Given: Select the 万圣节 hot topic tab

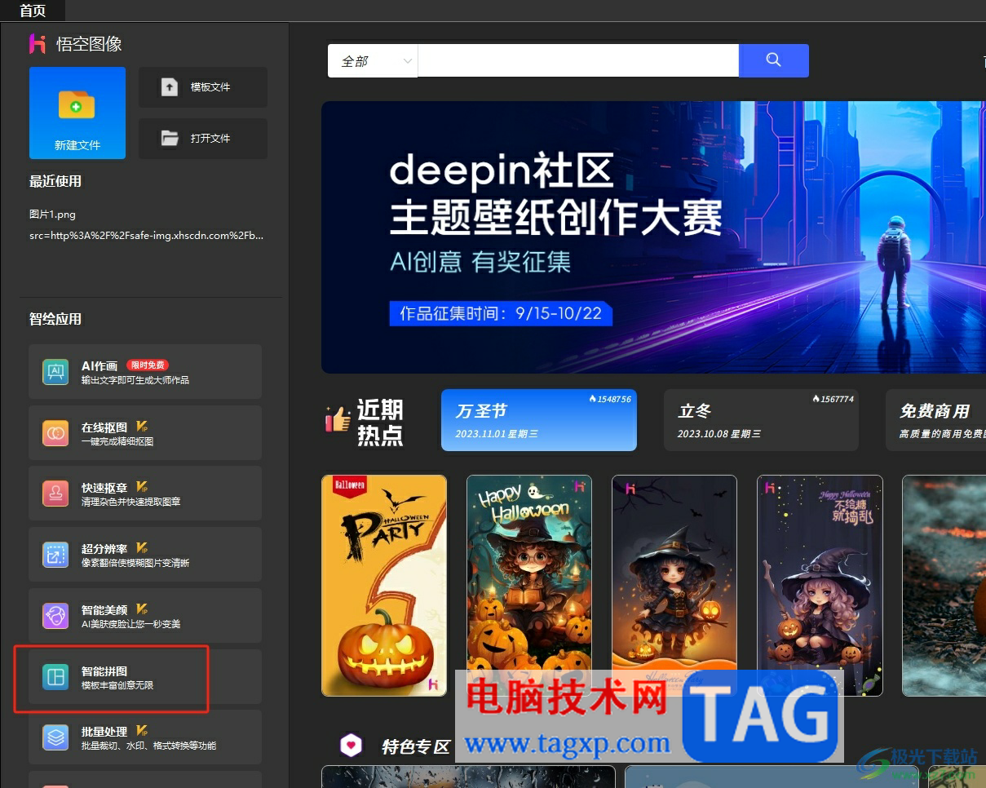Looking at the screenshot, I should coord(539,420).
